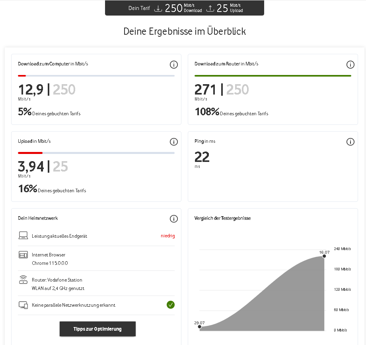Show the Ping info icon

tap(350, 142)
